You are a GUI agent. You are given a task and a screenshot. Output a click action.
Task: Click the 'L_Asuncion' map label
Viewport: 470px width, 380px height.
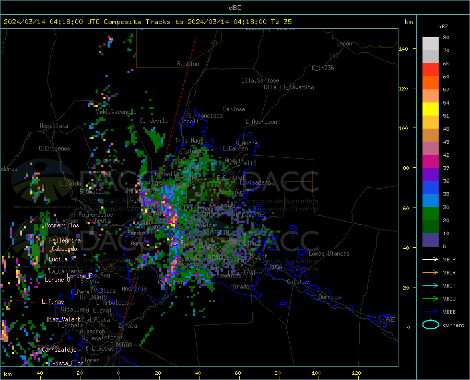pyautogui.click(x=261, y=122)
